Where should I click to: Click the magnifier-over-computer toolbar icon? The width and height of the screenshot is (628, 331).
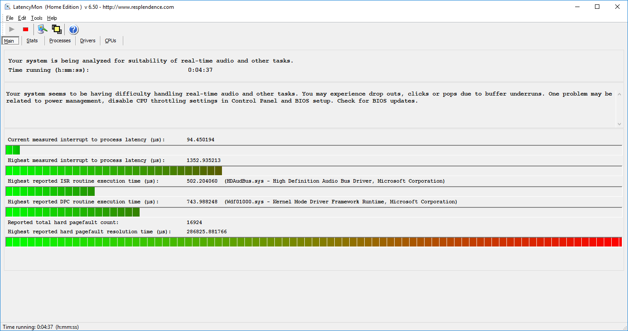[x=42, y=29]
